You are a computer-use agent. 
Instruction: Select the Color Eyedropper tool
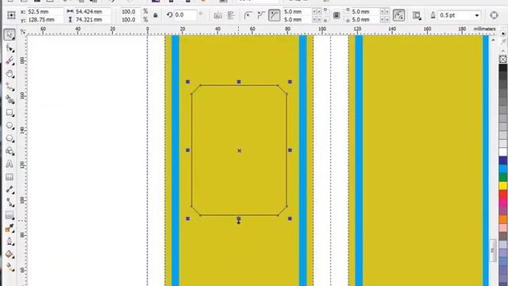point(10,228)
